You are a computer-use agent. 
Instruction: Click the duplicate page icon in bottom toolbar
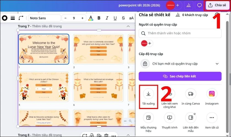[x=99, y=135]
